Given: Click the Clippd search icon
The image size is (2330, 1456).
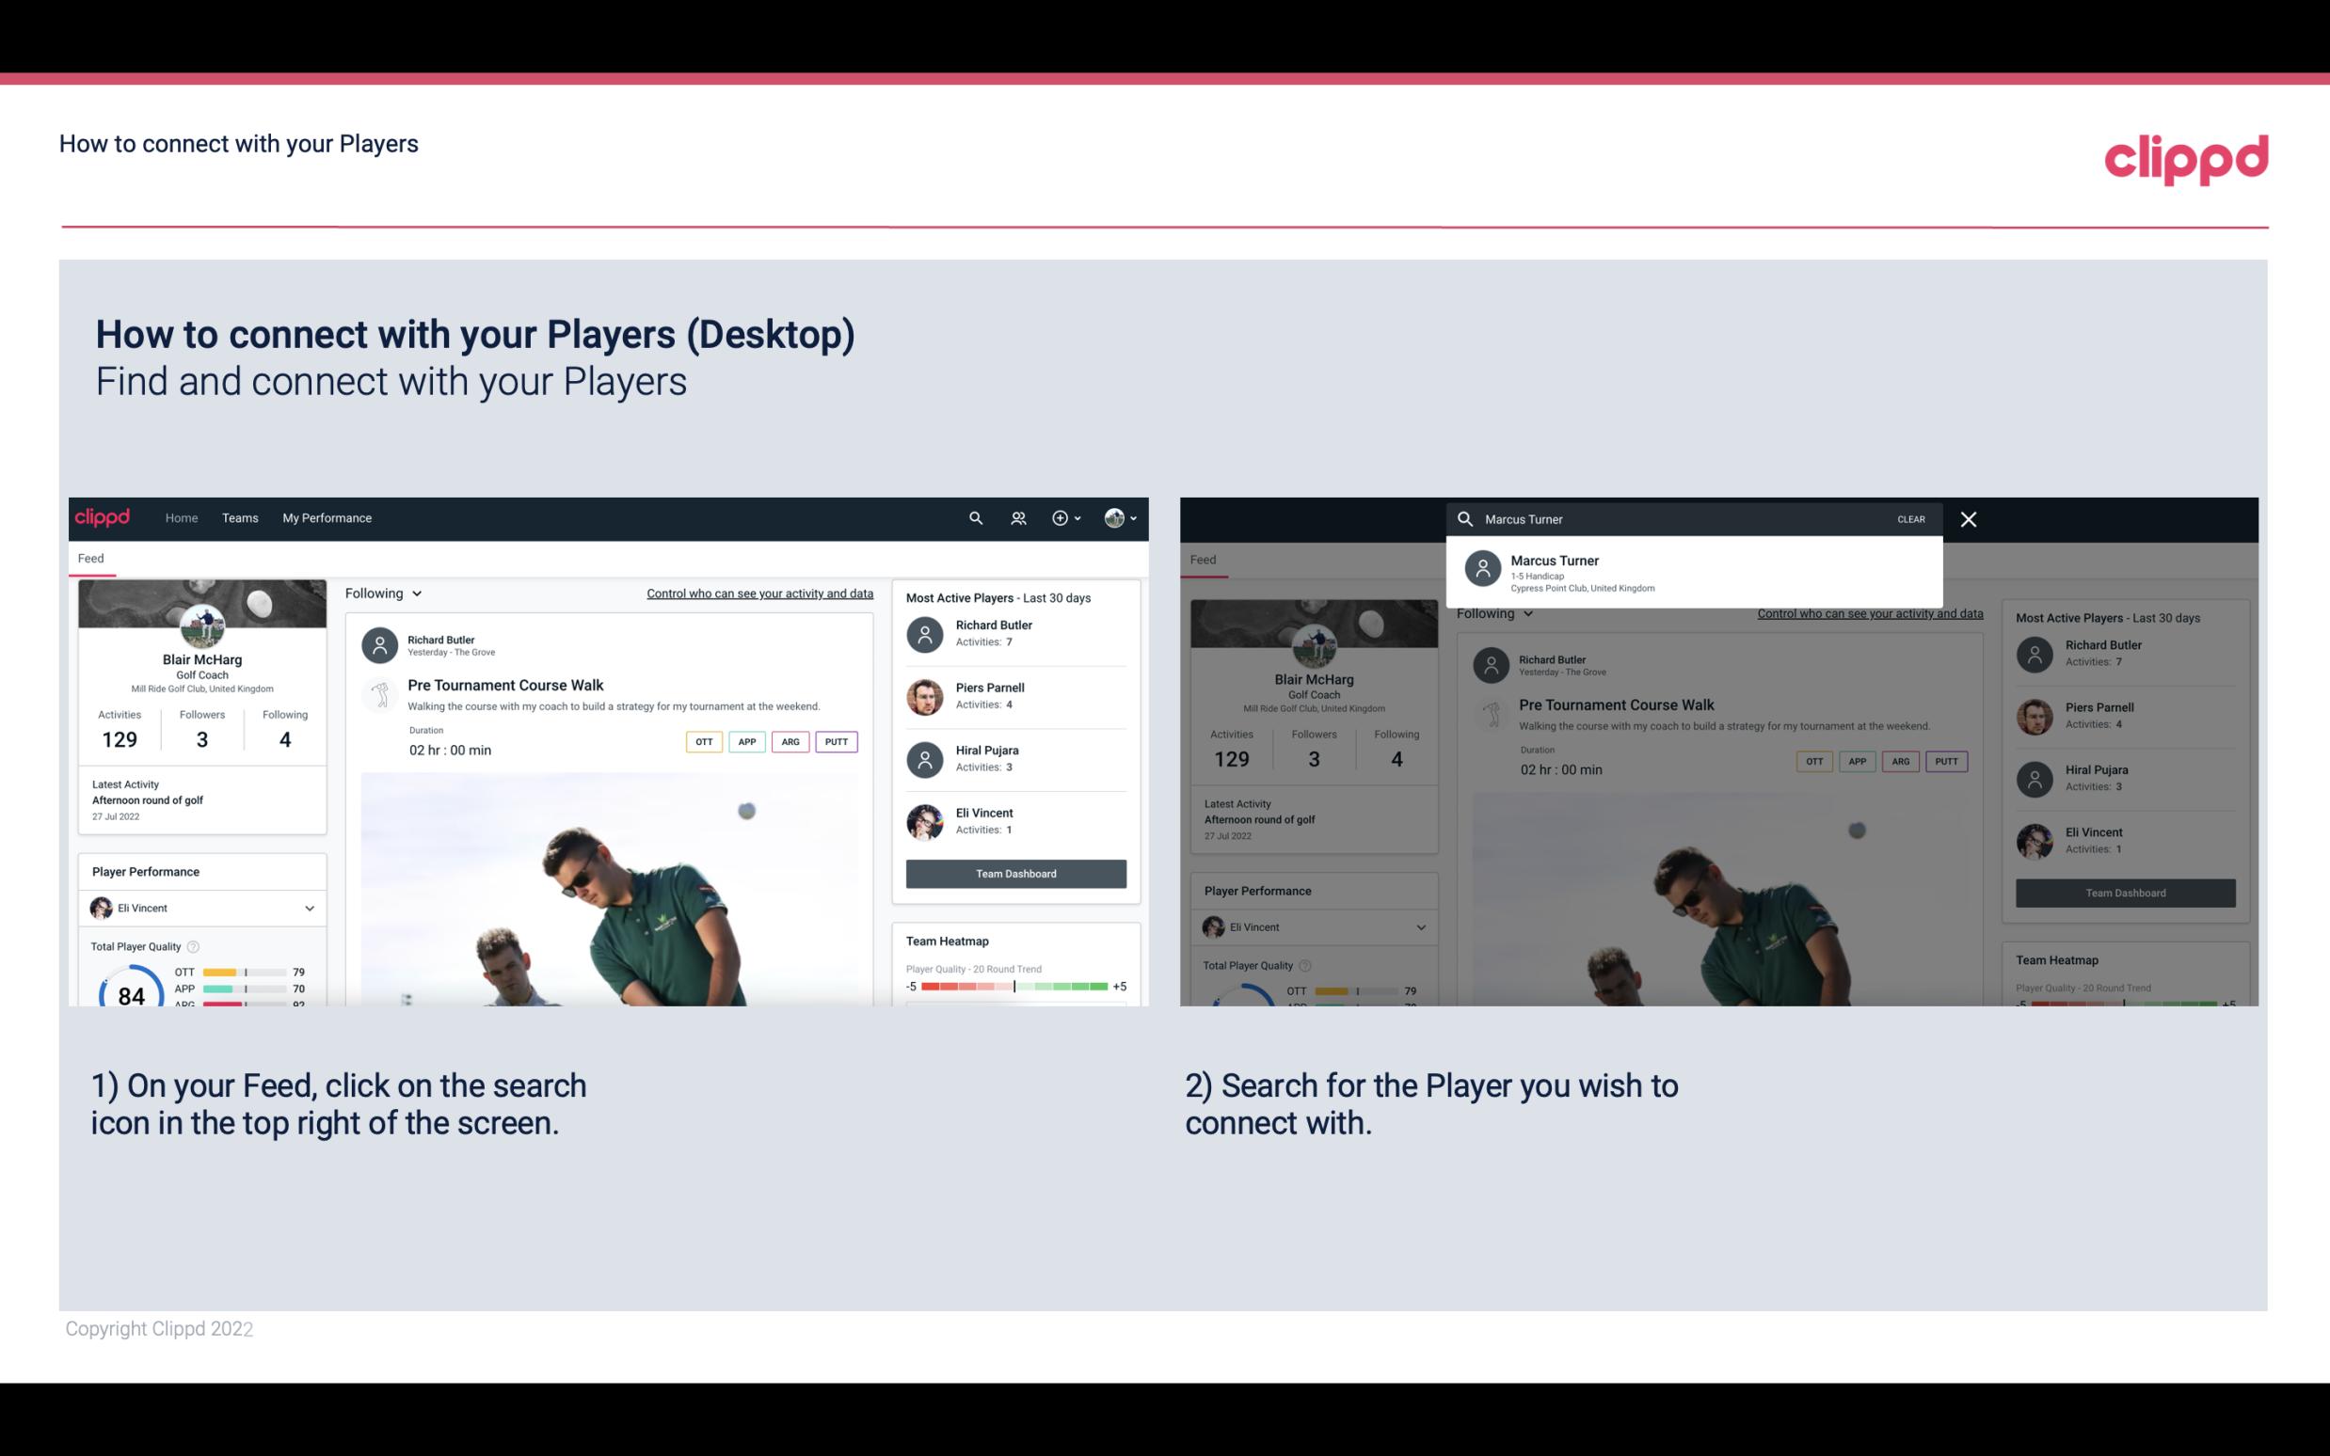Looking at the screenshot, I should 975,516.
